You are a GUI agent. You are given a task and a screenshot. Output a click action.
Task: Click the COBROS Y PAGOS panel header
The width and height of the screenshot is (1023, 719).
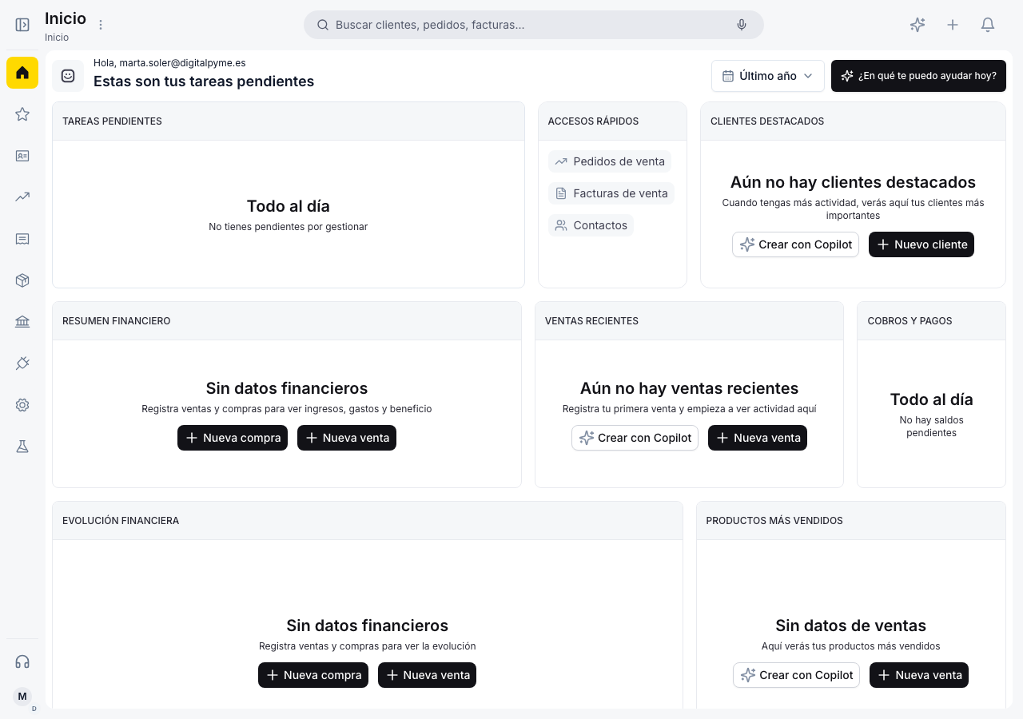(x=931, y=321)
